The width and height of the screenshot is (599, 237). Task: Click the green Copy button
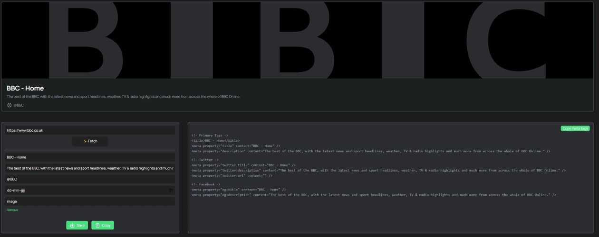tap(103, 225)
